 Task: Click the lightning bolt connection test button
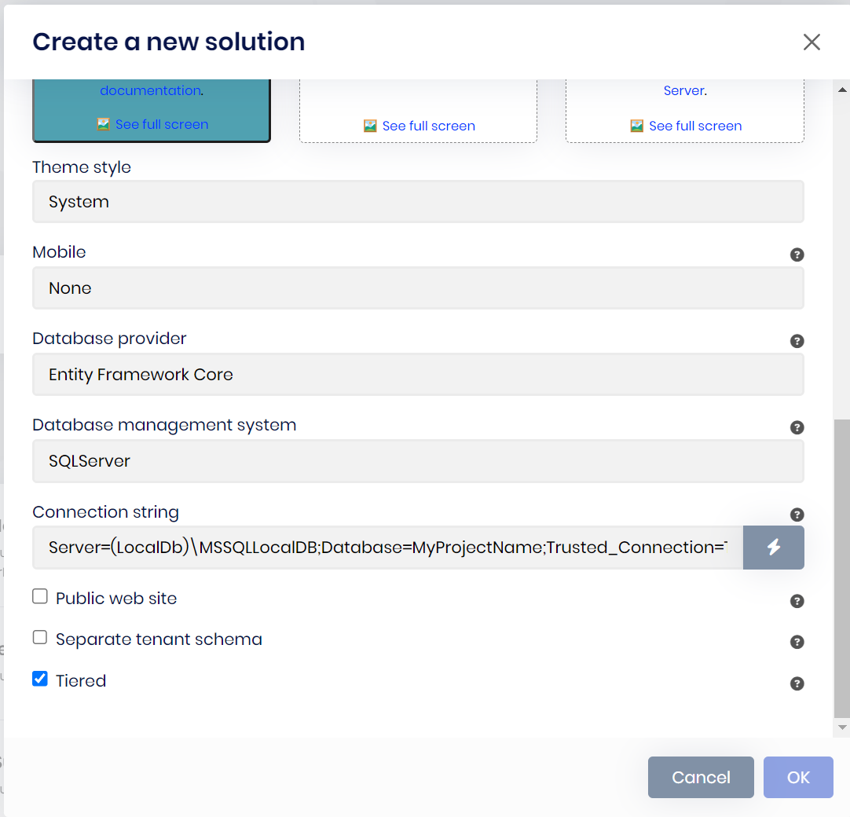pos(773,548)
